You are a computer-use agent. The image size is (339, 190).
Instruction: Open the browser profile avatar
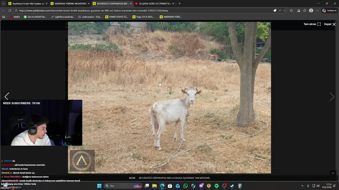click(311, 11)
